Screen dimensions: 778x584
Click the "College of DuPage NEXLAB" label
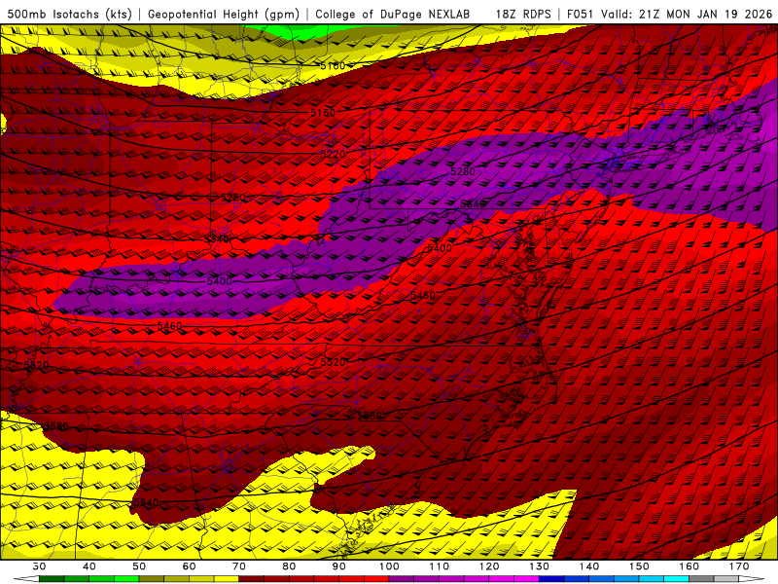(x=393, y=15)
